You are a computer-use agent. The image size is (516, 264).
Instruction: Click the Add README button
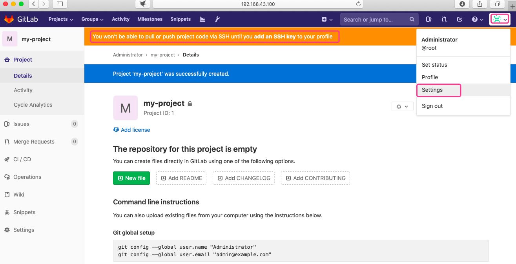point(182,178)
